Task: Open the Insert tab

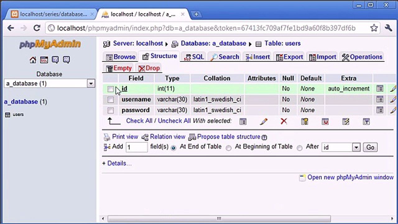Action: click(x=257, y=57)
